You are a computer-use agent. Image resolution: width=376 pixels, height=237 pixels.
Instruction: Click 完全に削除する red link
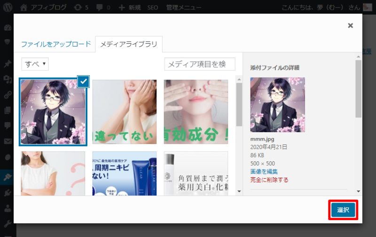[x=269, y=180]
